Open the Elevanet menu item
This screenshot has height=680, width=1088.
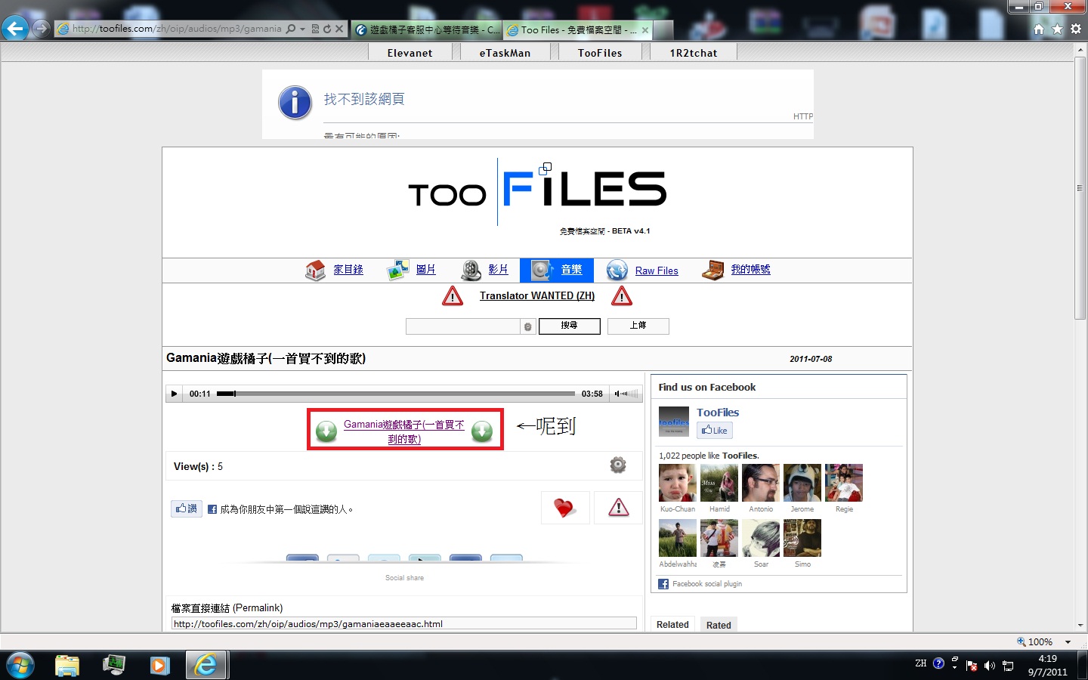[x=410, y=53]
